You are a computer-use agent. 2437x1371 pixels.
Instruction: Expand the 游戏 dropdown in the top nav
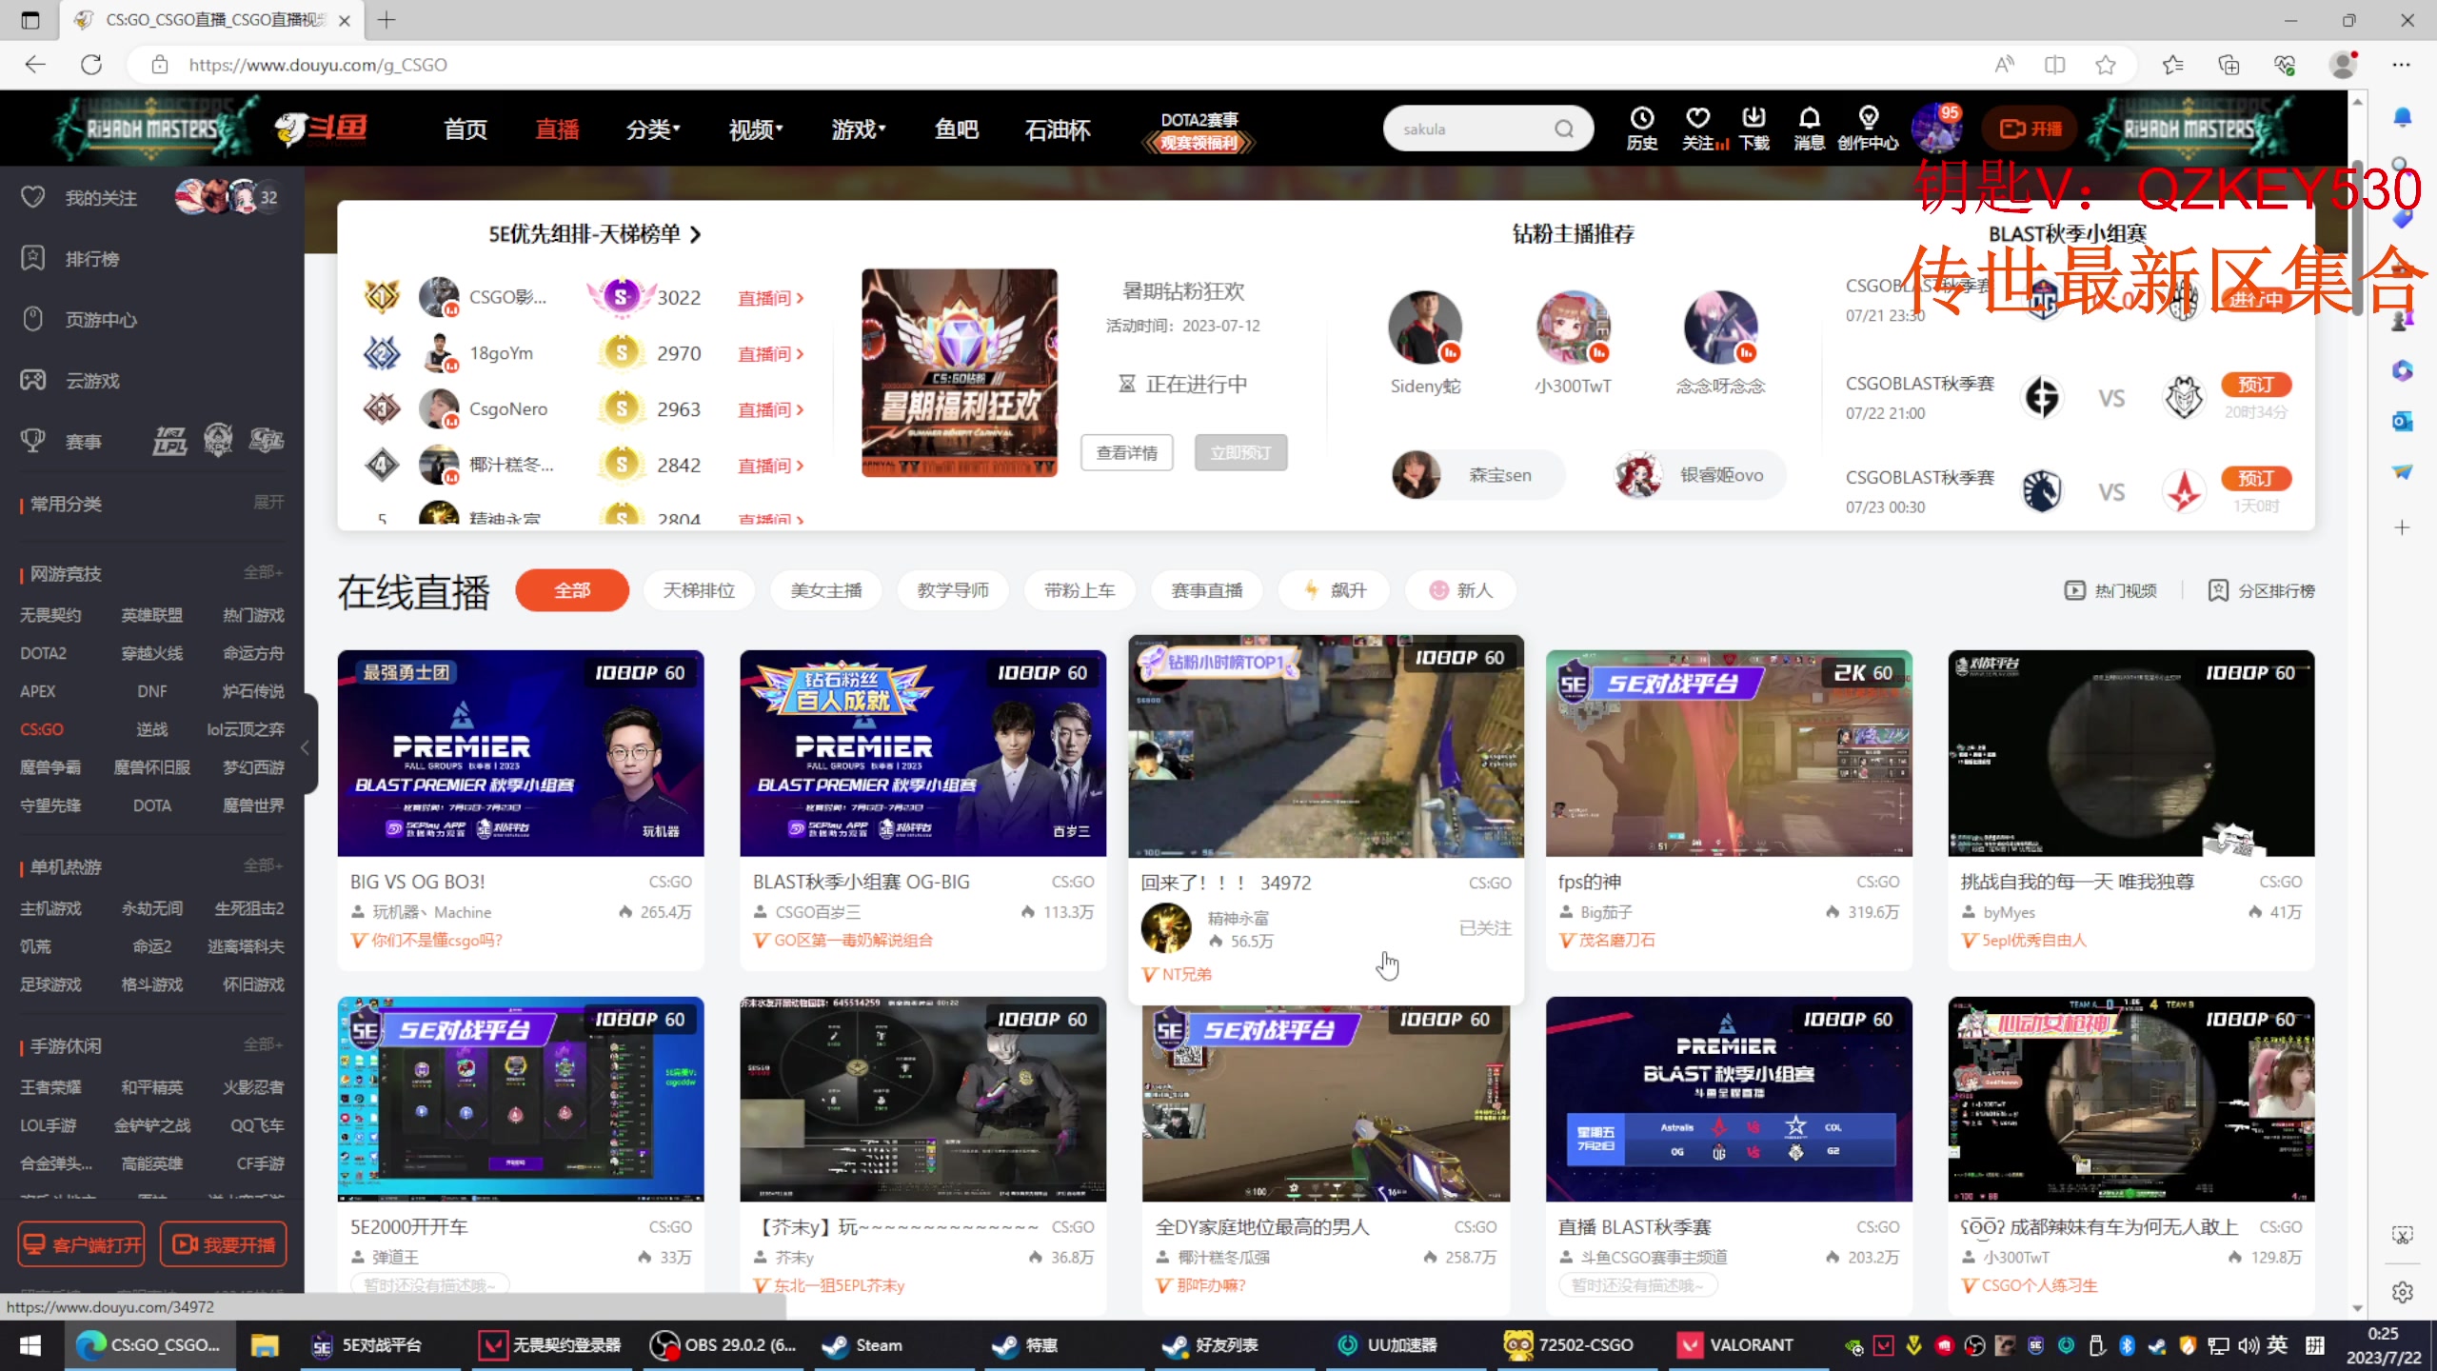(859, 129)
